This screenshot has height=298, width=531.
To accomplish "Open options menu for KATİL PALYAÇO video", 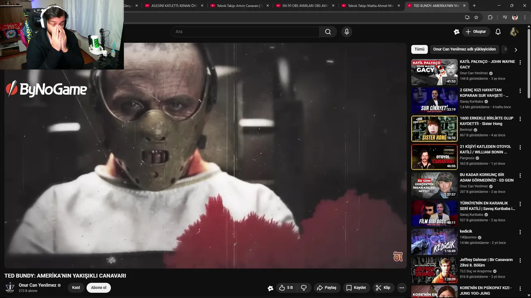I will 520,62.
